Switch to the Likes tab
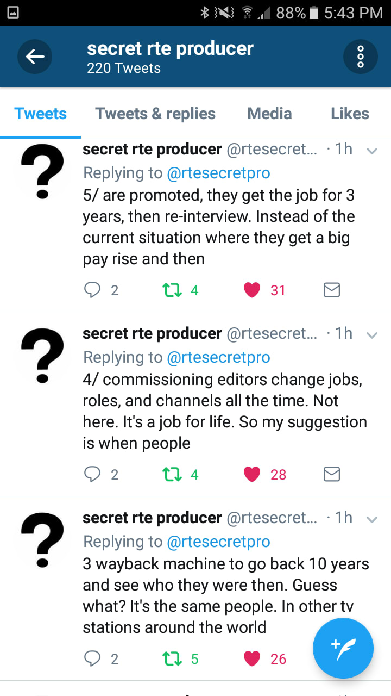 pos(350,114)
